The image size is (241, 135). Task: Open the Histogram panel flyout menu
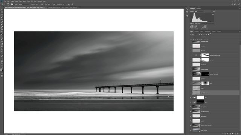(239, 8)
